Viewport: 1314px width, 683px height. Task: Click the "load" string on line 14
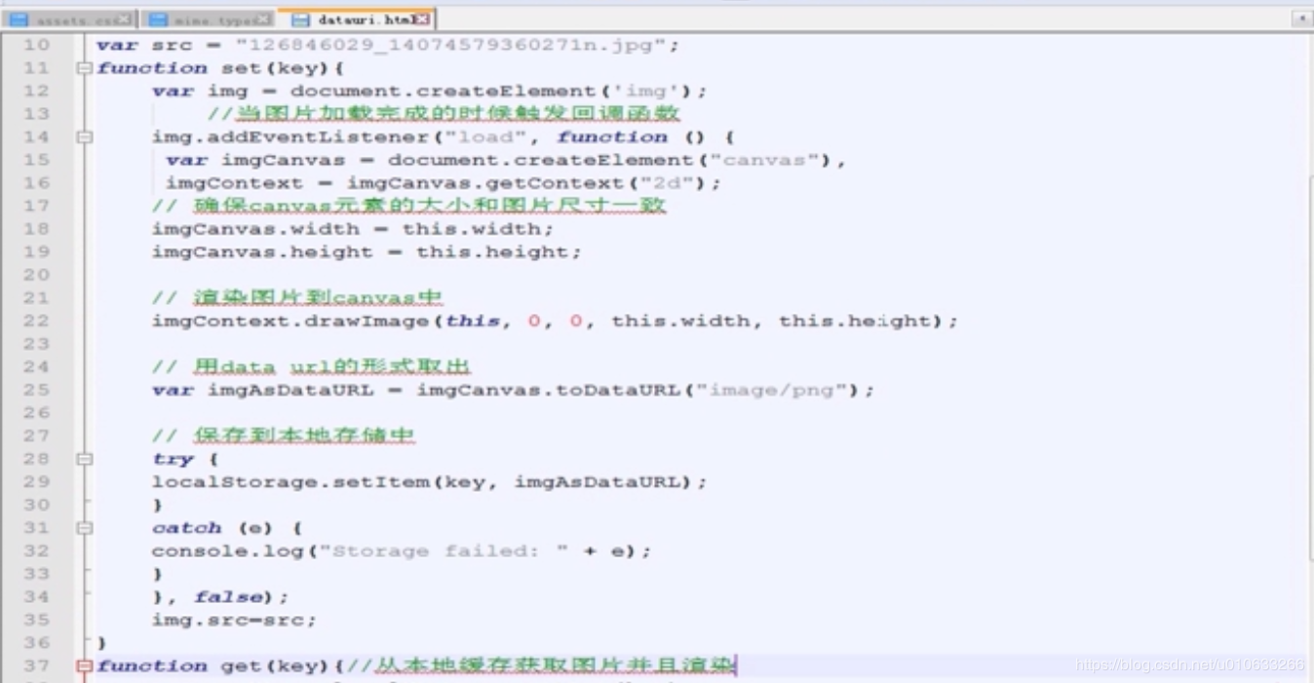click(485, 137)
